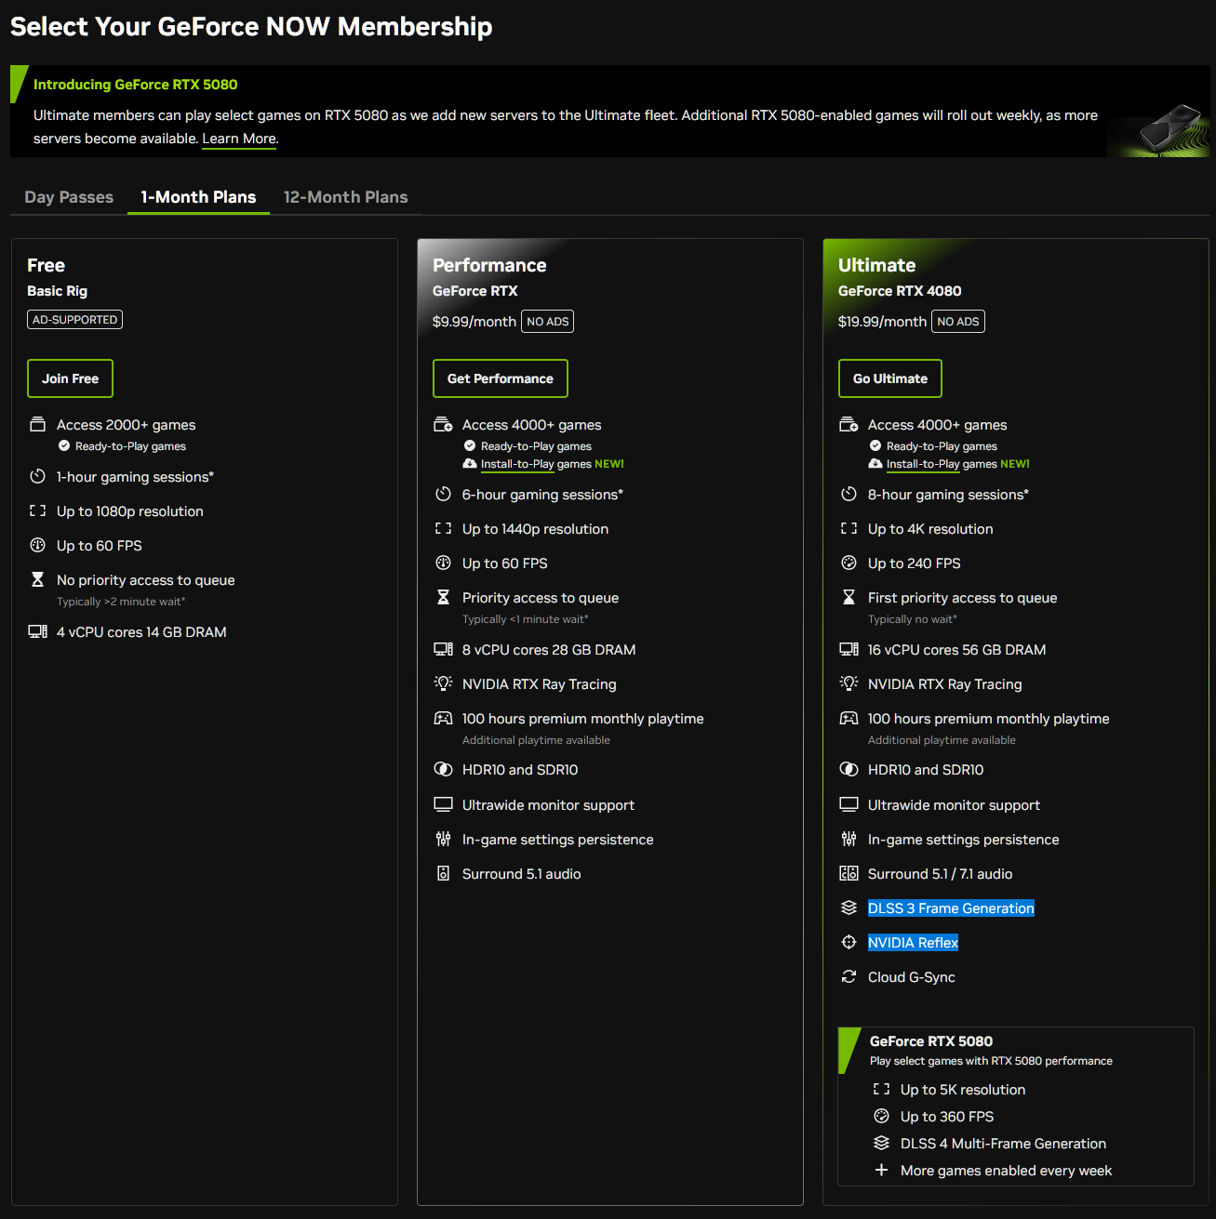Click the crosshair icon beside NVIDIA Reflex
Viewport: 1216px width, 1219px height.
tap(849, 942)
